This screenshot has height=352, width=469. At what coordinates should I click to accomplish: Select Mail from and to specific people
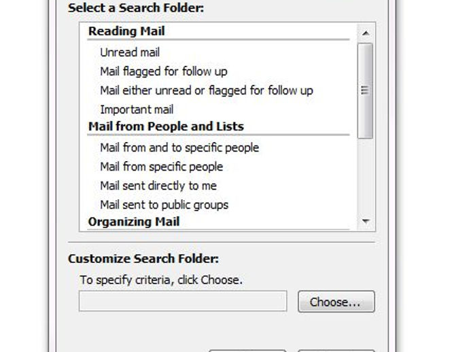(179, 147)
